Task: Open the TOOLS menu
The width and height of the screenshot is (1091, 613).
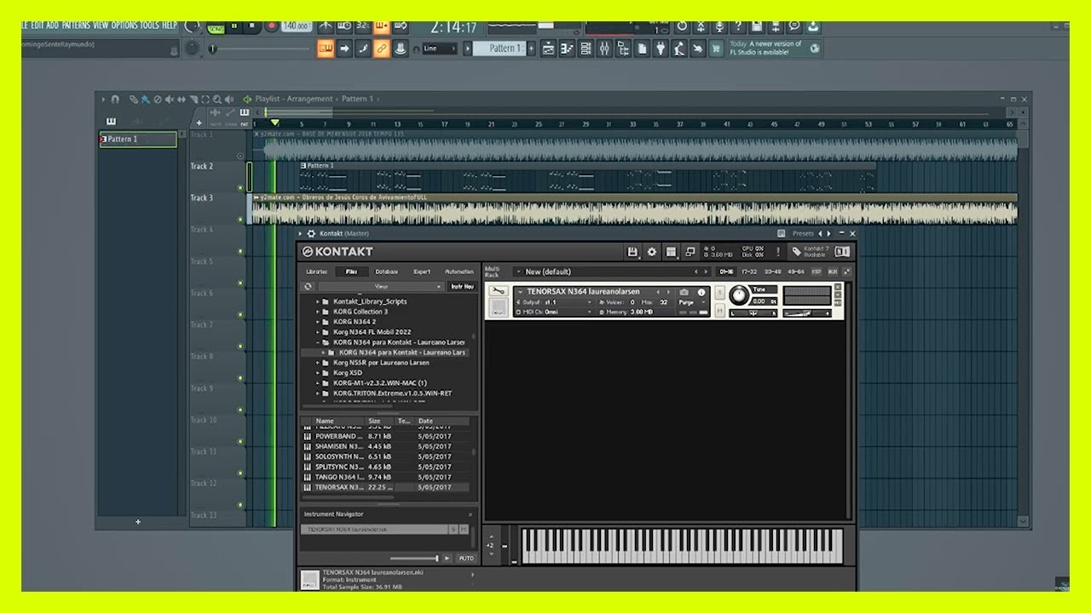Action: (x=150, y=26)
